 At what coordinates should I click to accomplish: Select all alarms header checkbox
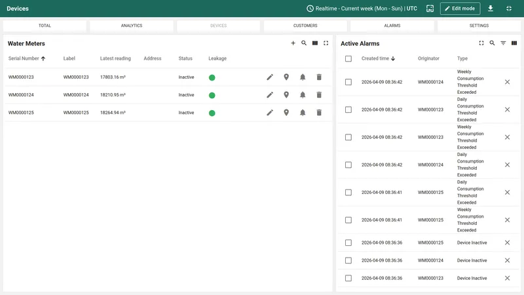coord(348,59)
